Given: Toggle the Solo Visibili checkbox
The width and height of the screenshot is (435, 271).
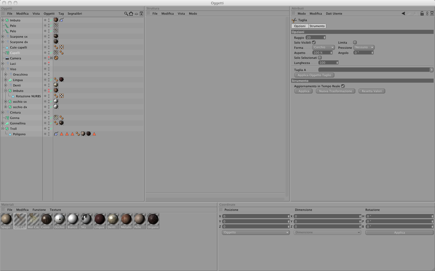Looking at the screenshot, I should click(x=314, y=43).
